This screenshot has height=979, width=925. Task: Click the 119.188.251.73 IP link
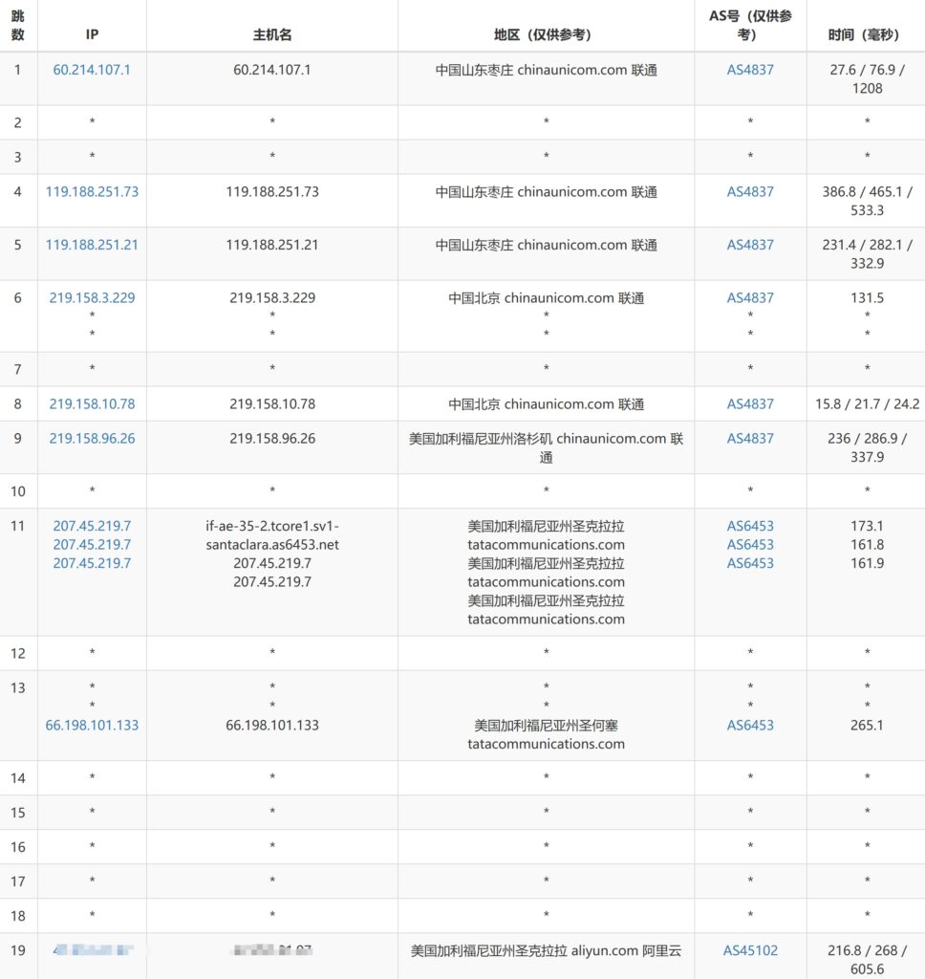click(92, 191)
